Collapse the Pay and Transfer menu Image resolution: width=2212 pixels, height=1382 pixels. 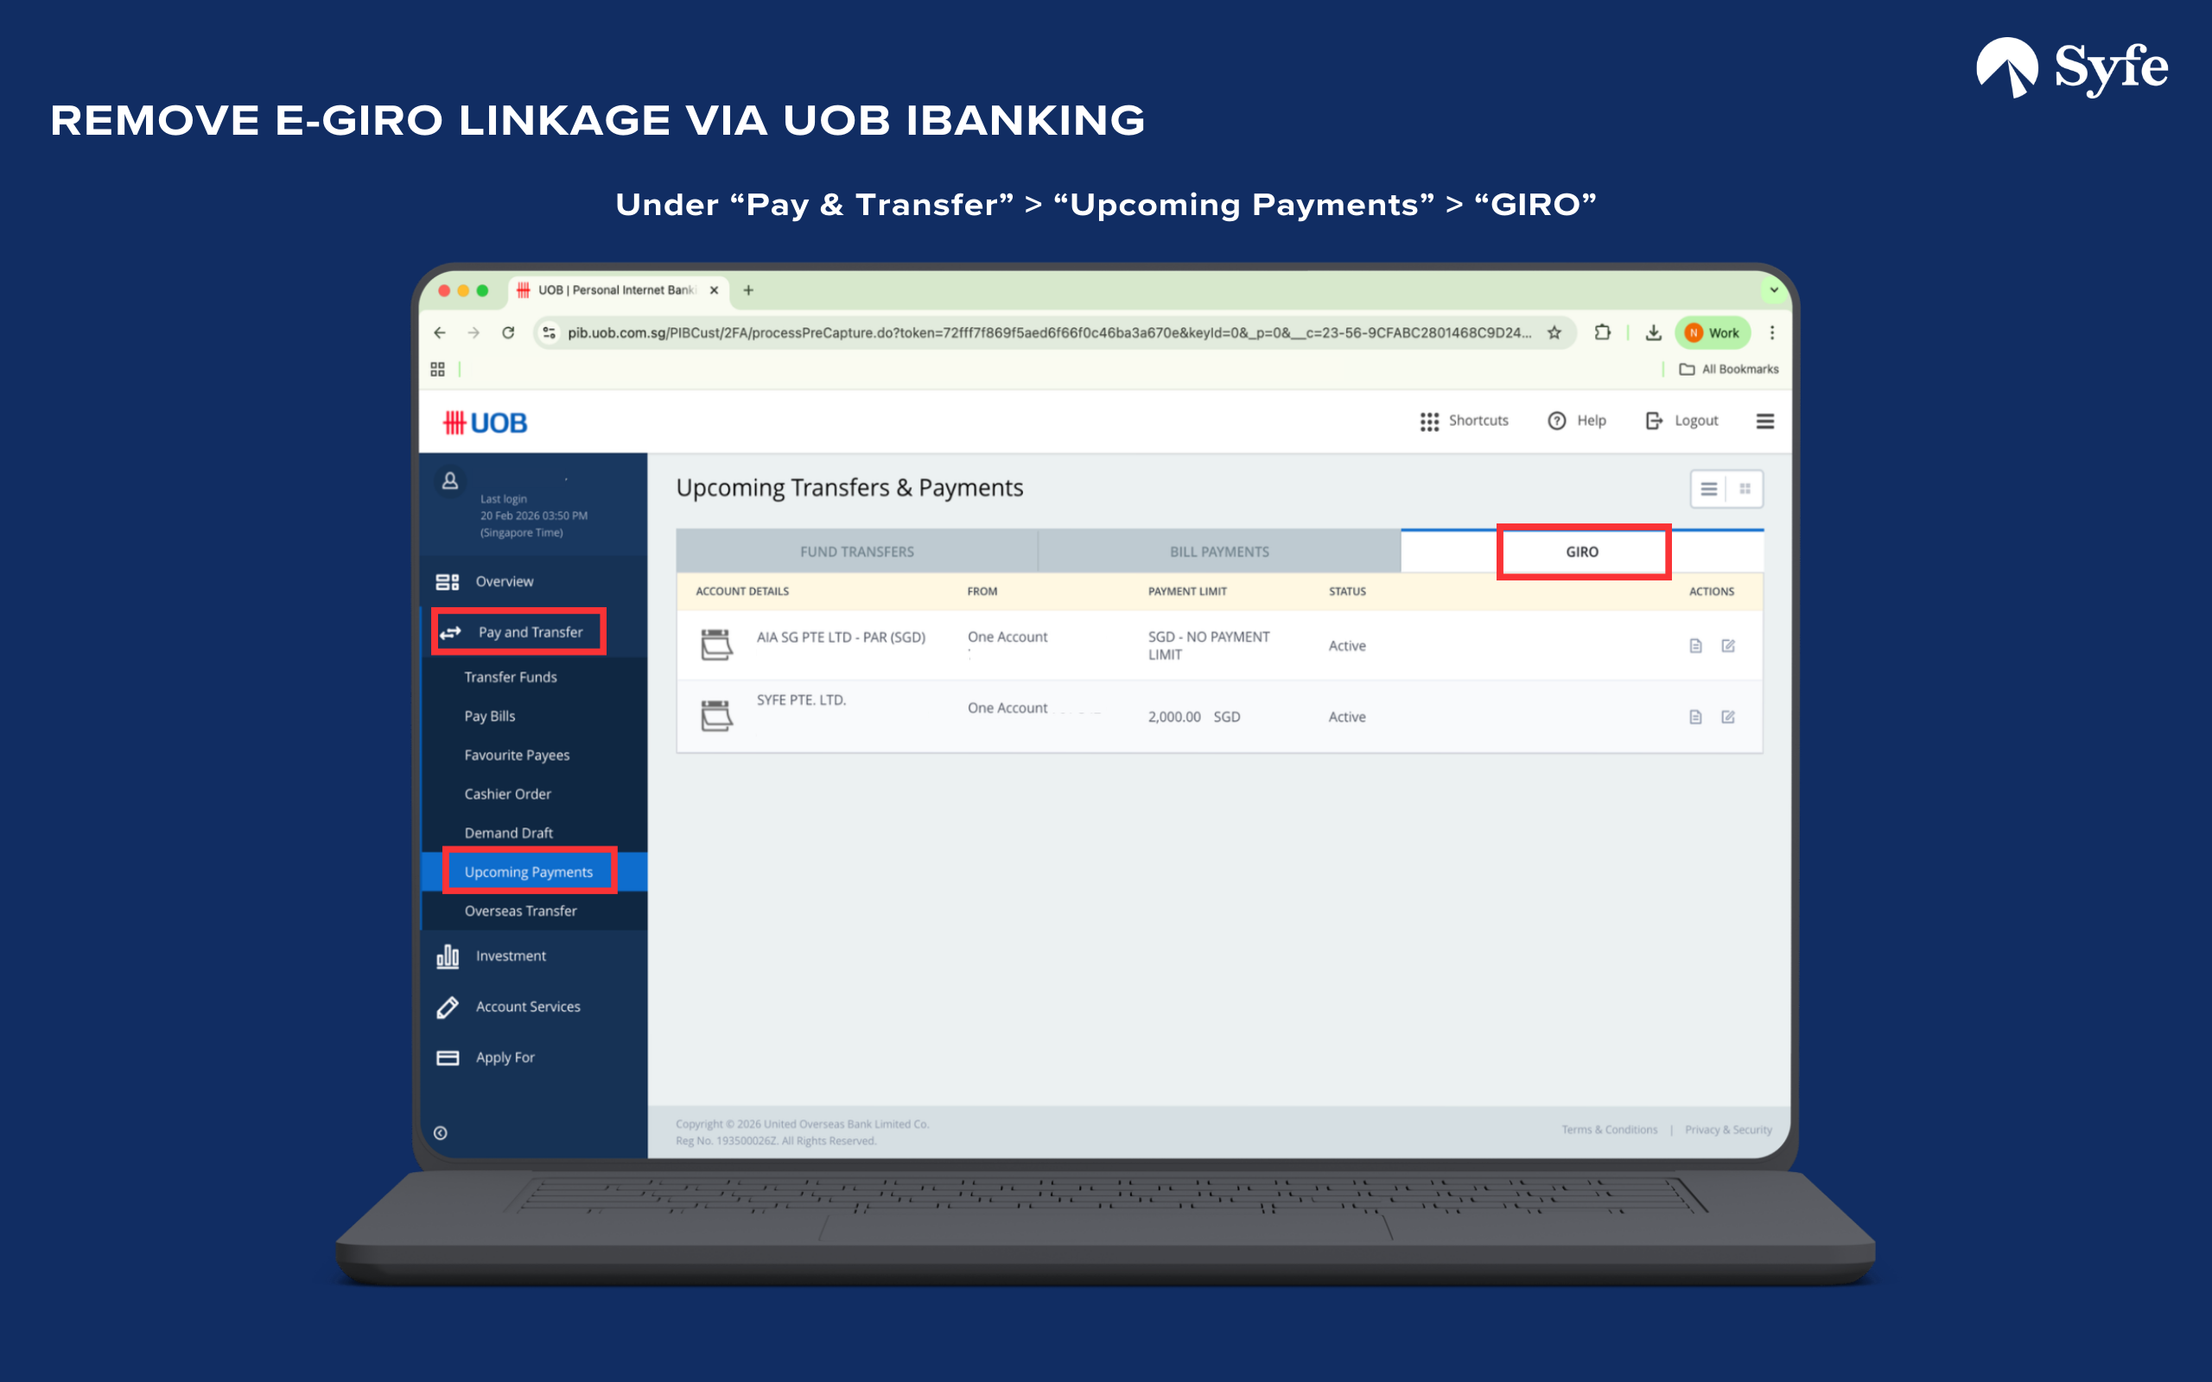point(529,631)
